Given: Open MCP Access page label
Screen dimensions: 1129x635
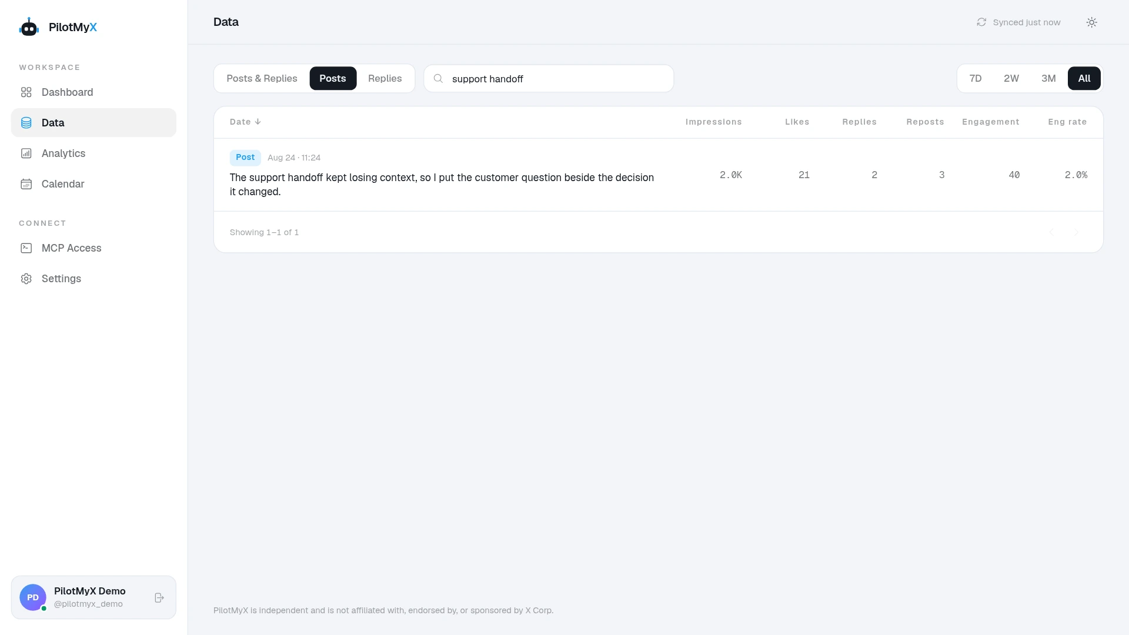Looking at the screenshot, I should [71, 248].
